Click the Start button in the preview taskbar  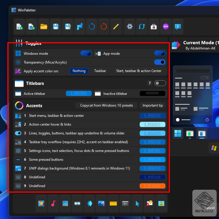click(x=178, y=134)
